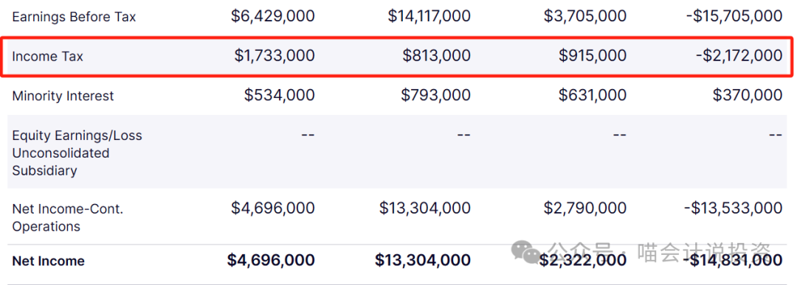Click the $6,429,000 Earnings Before Tax value
The image size is (797, 285).
tap(273, 16)
